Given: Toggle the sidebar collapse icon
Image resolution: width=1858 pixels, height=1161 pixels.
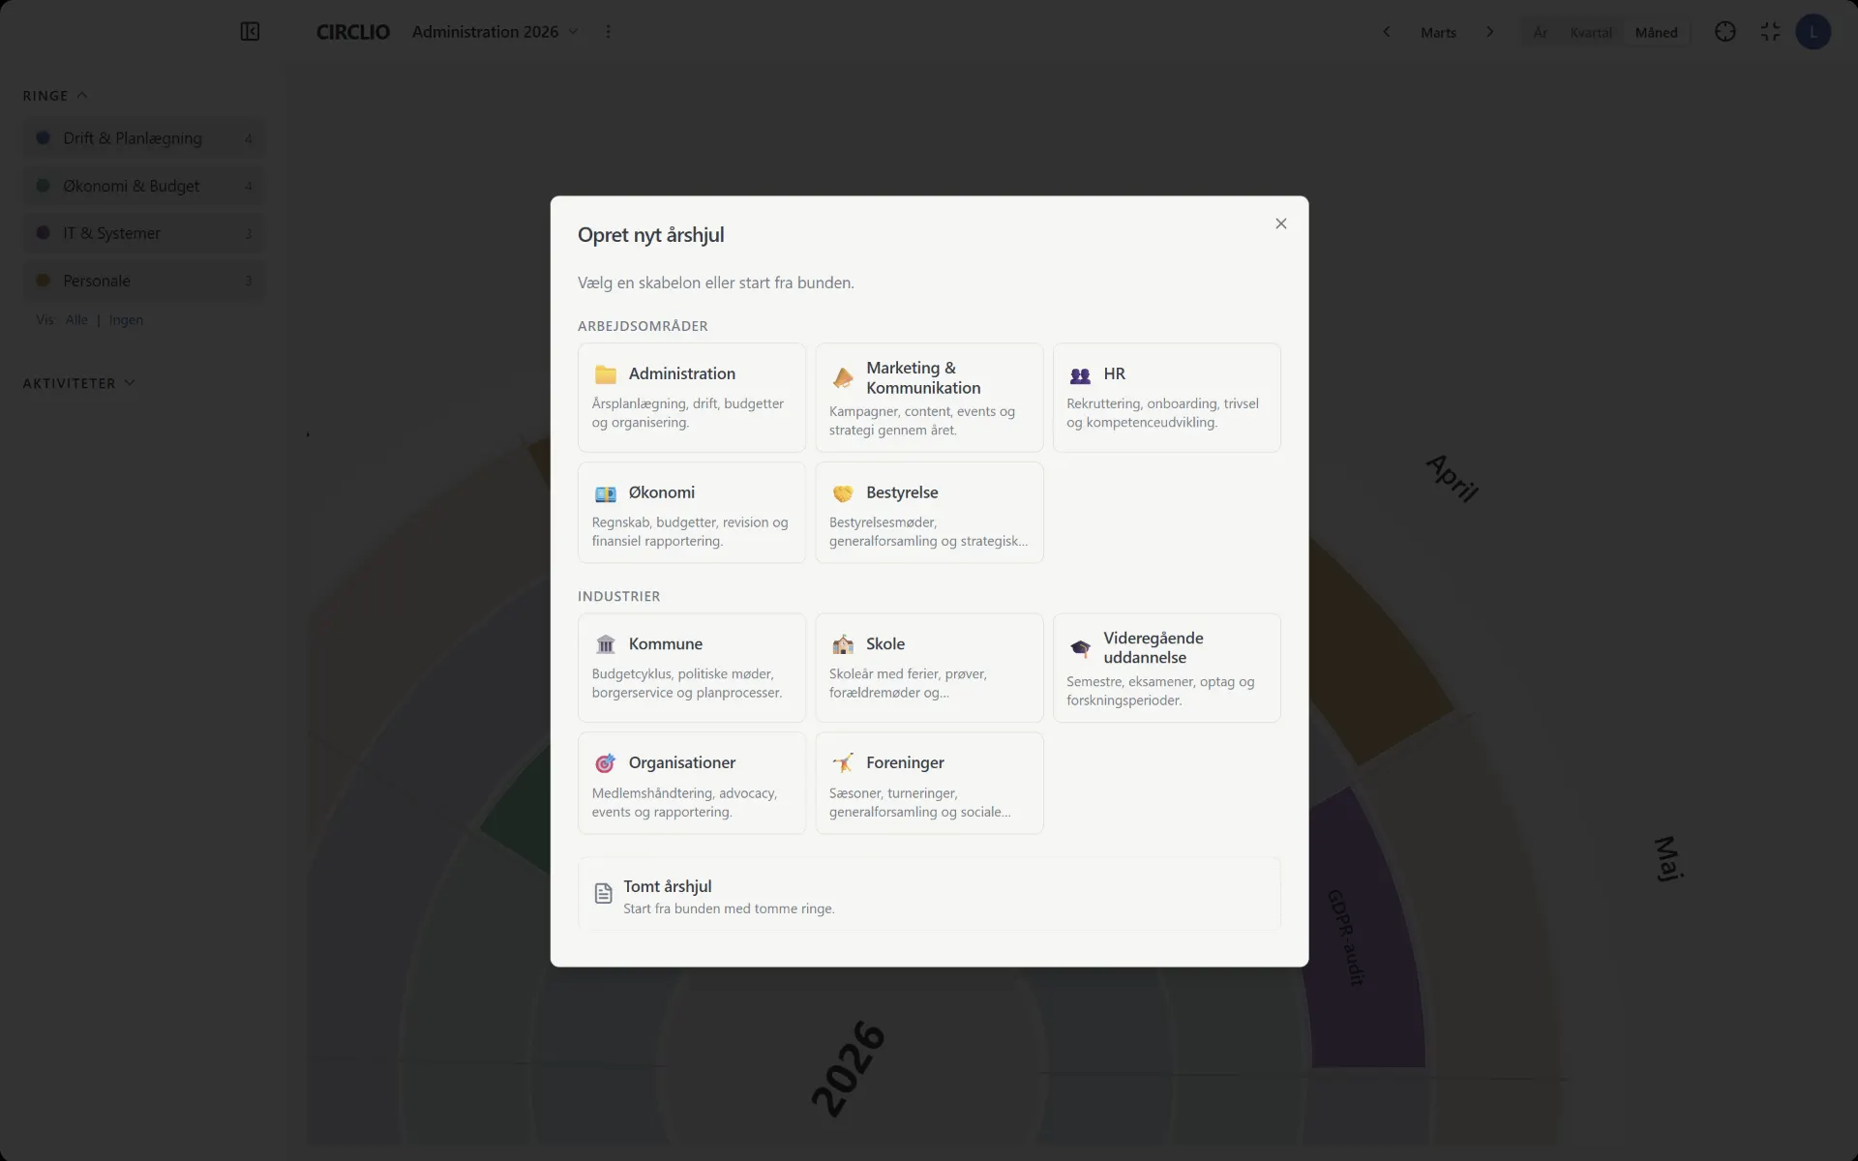Looking at the screenshot, I should pyautogui.click(x=250, y=32).
